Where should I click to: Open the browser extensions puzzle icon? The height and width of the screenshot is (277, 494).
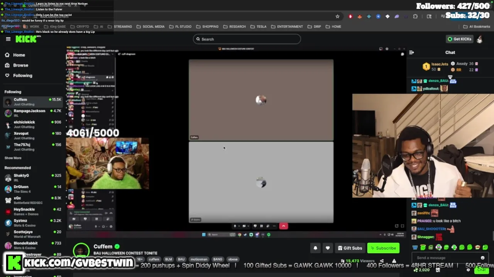click(415, 17)
